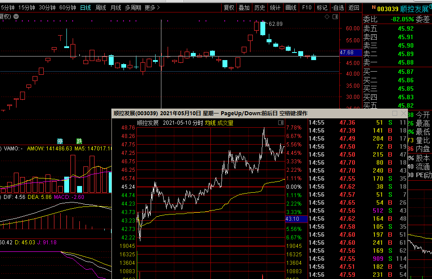Toggle the panel layout icon in main chart
Screen dimensions: 432x279
(x=335, y=17)
